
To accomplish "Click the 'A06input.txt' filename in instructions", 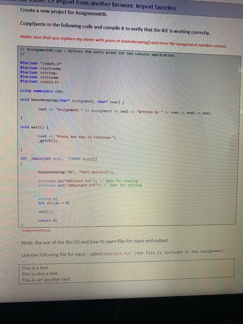I will [117, 253].
